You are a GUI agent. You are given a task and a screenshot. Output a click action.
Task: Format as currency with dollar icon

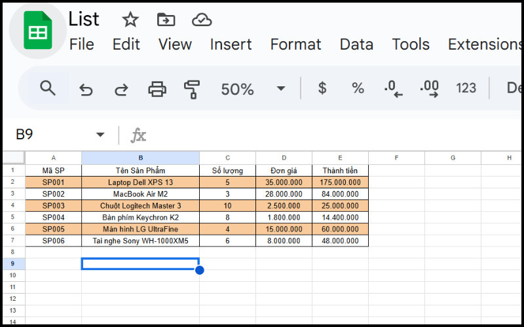(x=322, y=88)
